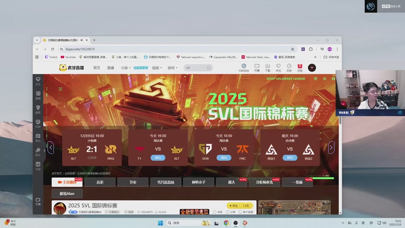Image resolution: width=405 pixels, height=228 pixels.
Task: Select the 主直播间 main stream tab
Action: click(67, 182)
